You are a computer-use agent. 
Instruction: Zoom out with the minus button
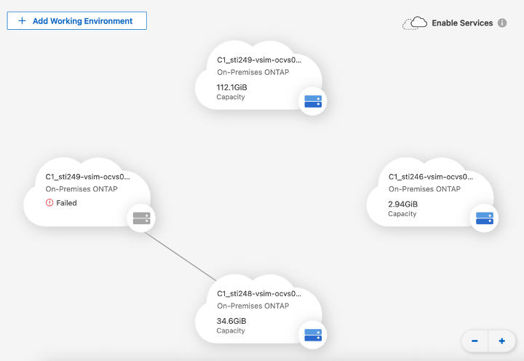coord(475,341)
